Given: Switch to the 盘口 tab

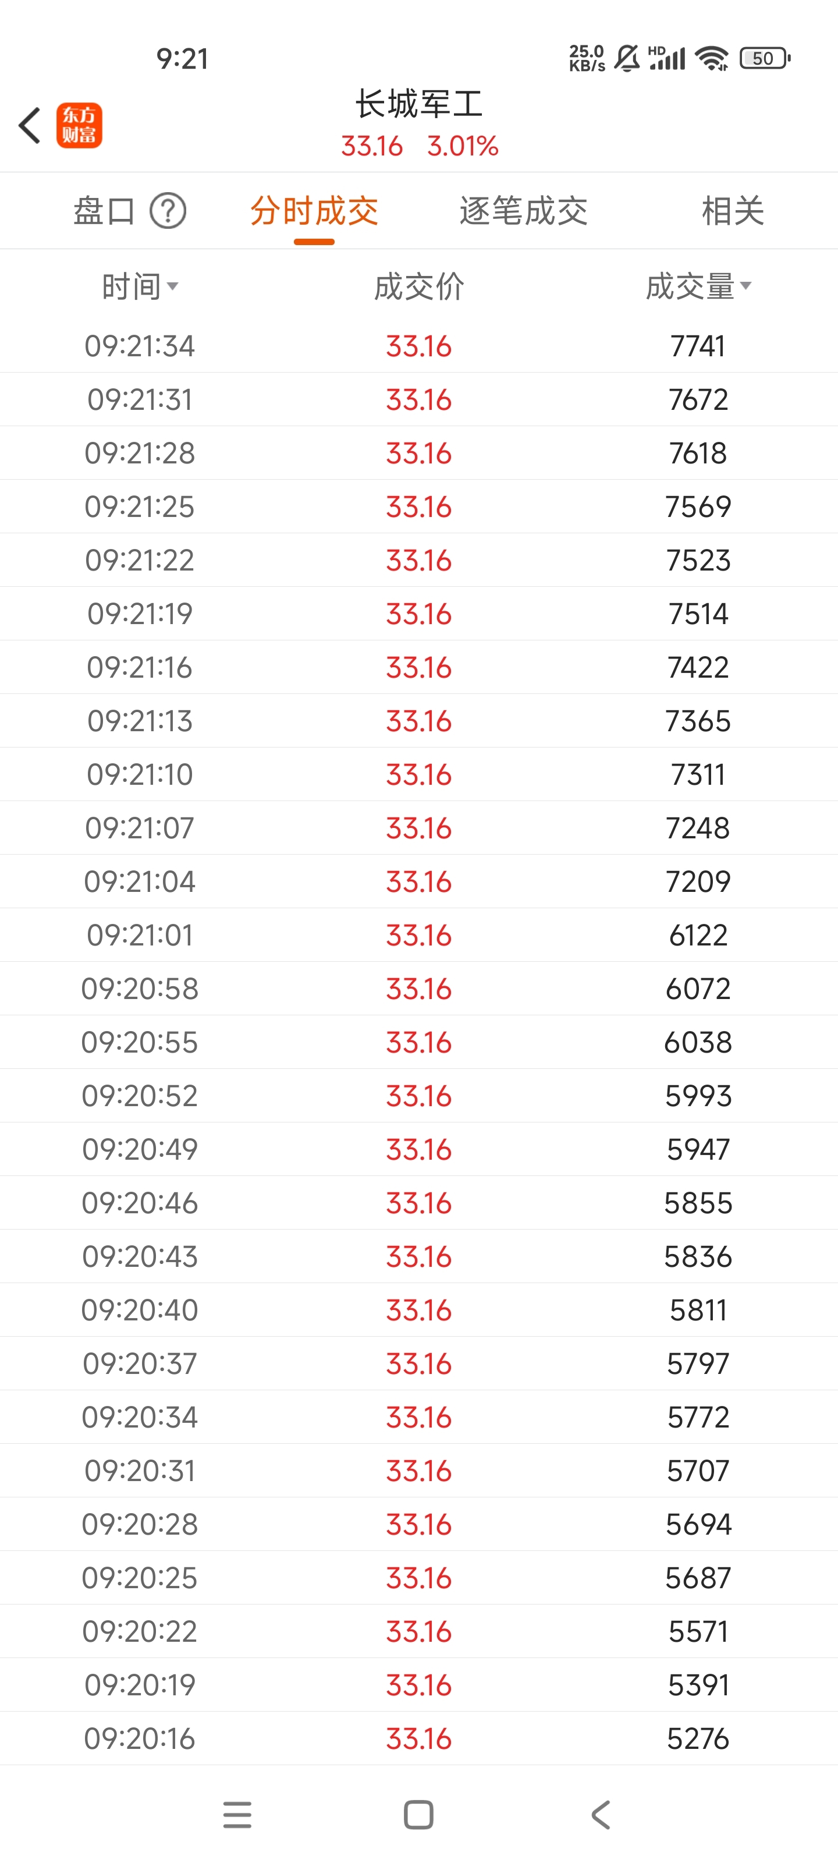Looking at the screenshot, I should pyautogui.click(x=104, y=211).
